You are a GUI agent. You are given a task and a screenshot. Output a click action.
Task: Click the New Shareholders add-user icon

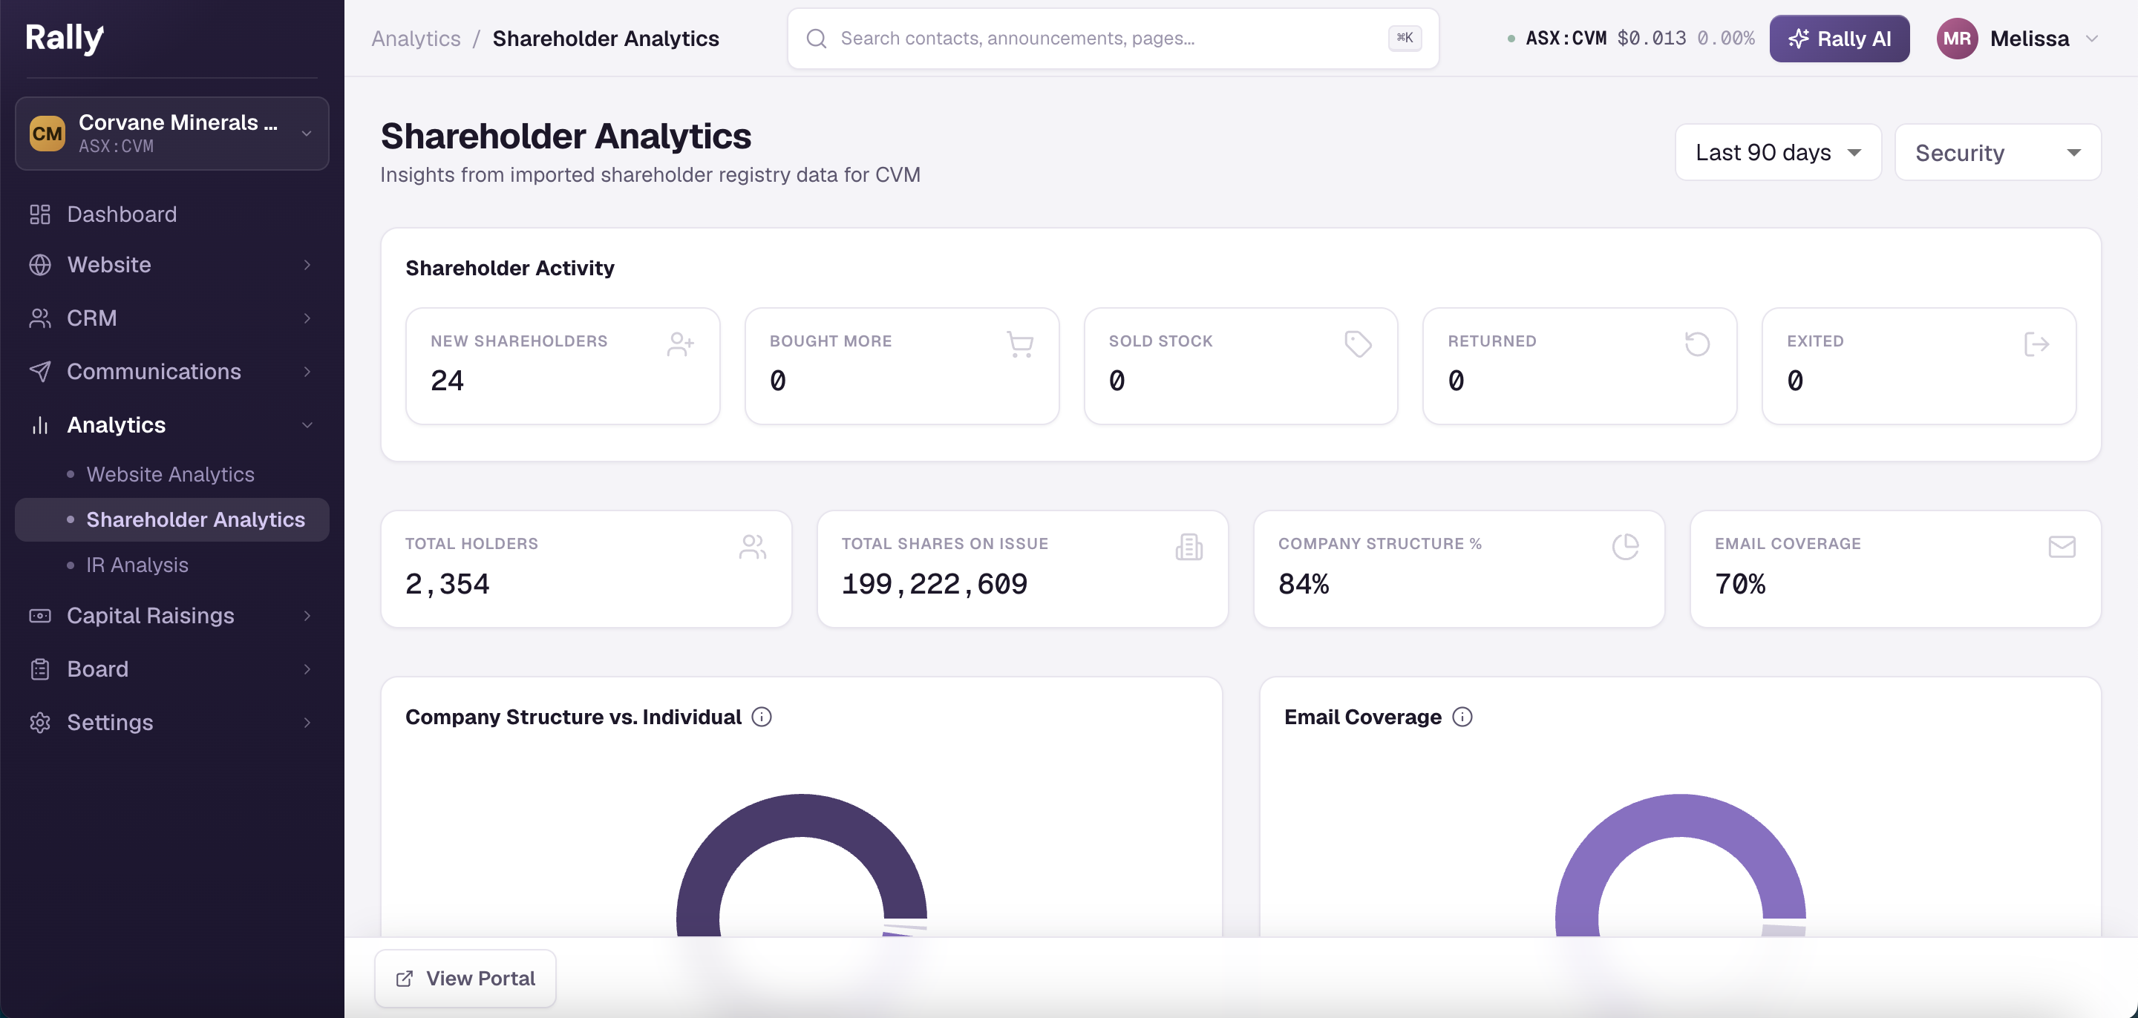click(x=681, y=344)
